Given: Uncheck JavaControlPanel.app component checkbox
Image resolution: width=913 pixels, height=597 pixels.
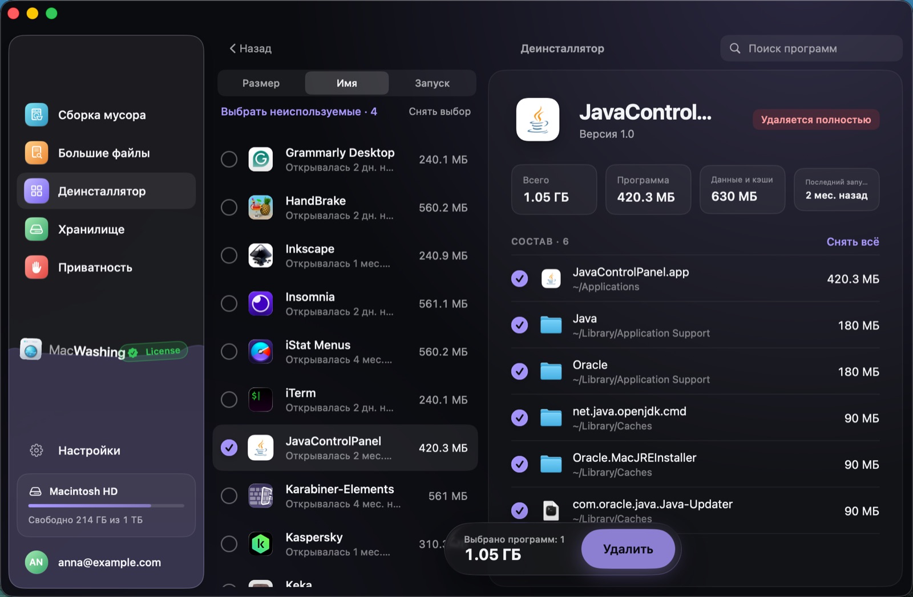Looking at the screenshot, I should coord(519,279).
